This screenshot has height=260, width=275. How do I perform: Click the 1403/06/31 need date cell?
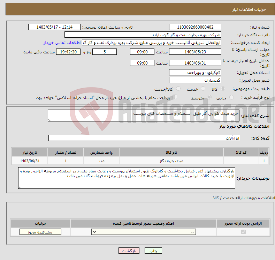(x=30, y=161)
